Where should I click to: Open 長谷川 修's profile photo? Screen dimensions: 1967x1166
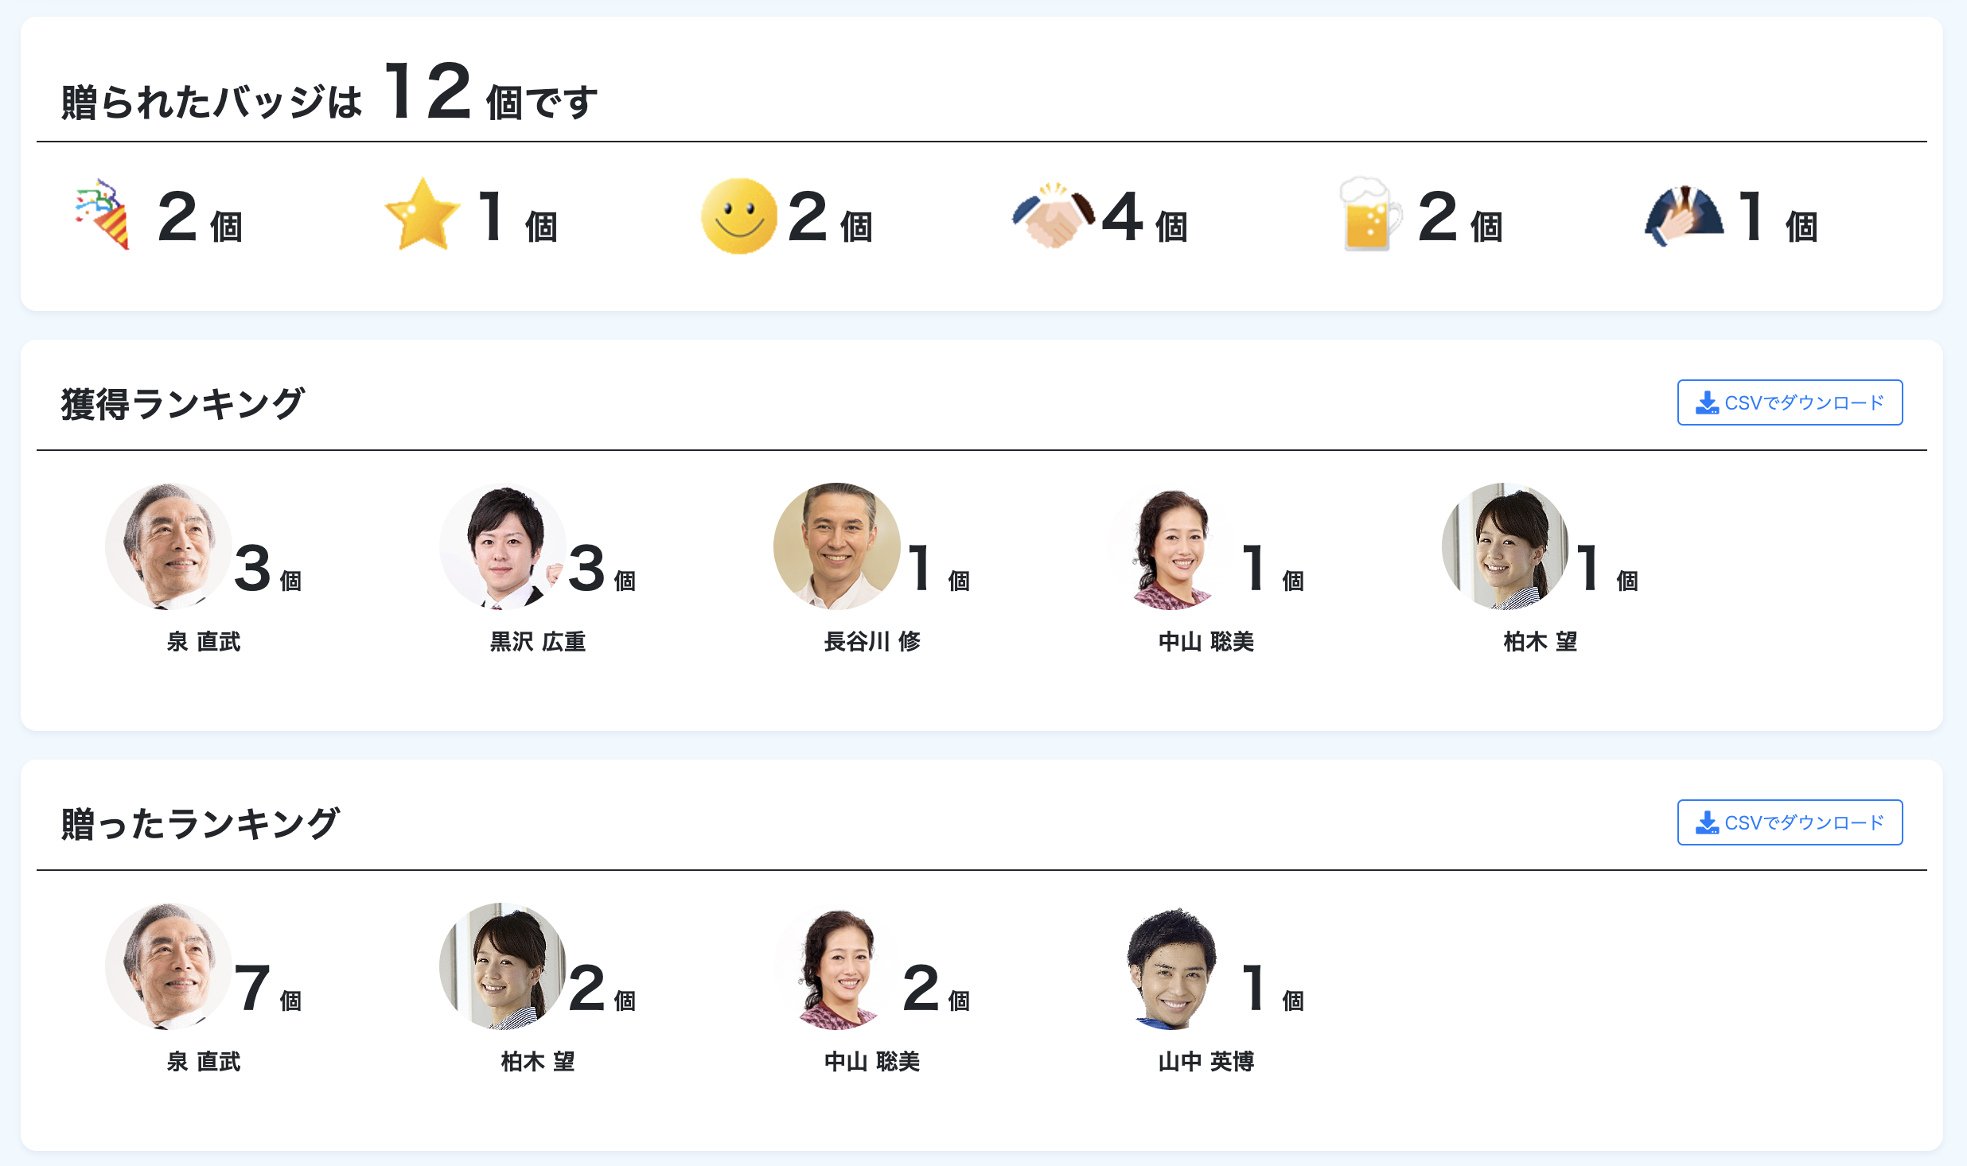pos(837,546)
